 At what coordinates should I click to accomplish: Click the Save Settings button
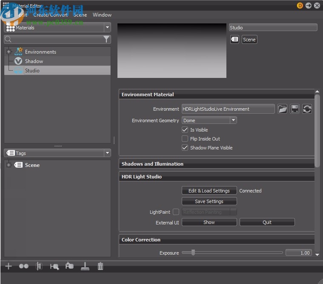click(209, 201)
